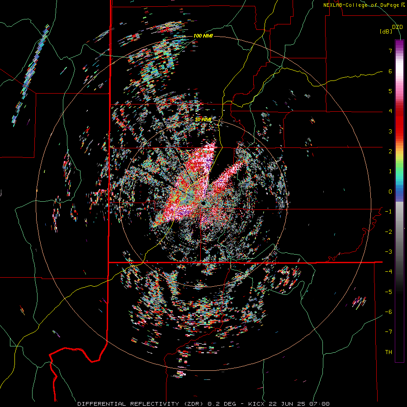Click the -7 value on color scale
The height and width of the screenshot is (407, 407).
pyautogui.click(x=388, y=332)
